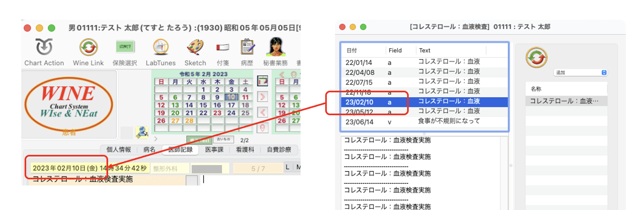634x210 pixels.
Task: Click the patient search icon below WINE logo
Action: click(141, 132)
